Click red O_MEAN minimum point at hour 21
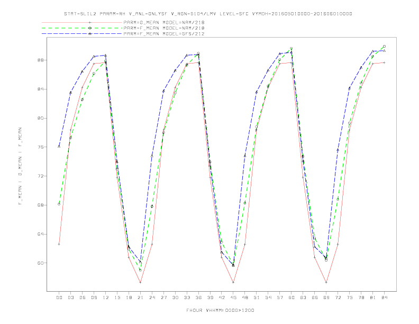 click(x=140, y=282)
